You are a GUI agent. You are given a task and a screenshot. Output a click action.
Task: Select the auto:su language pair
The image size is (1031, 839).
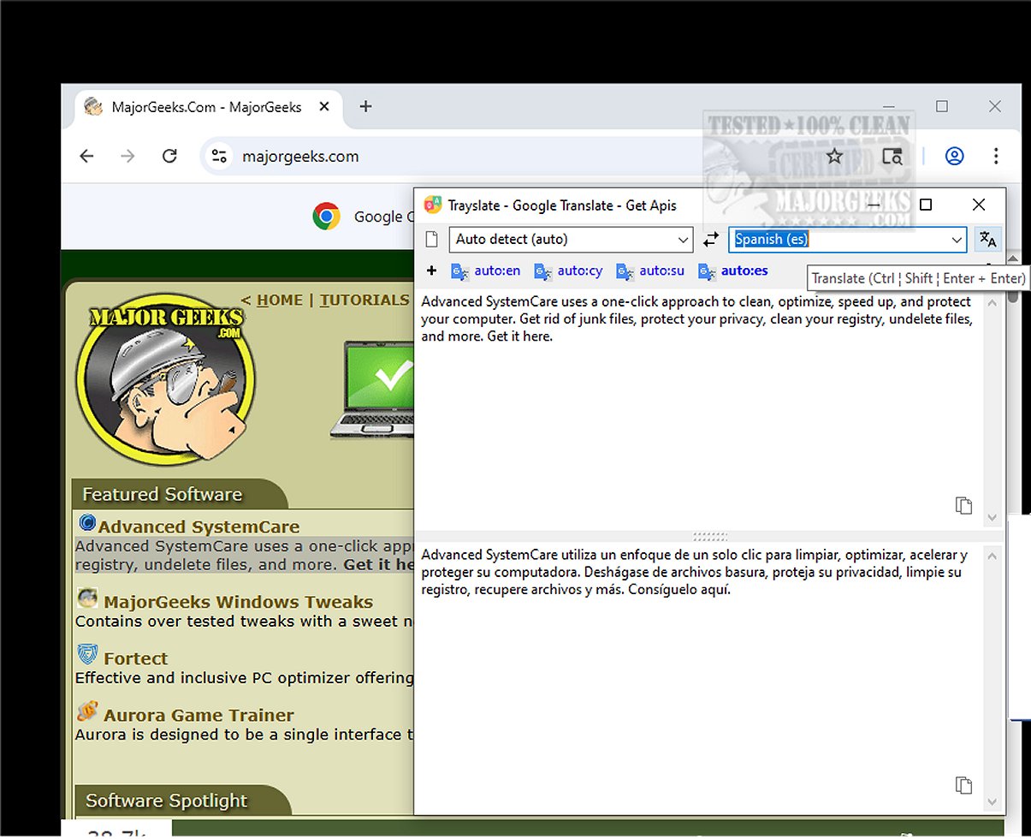point(650,271)
